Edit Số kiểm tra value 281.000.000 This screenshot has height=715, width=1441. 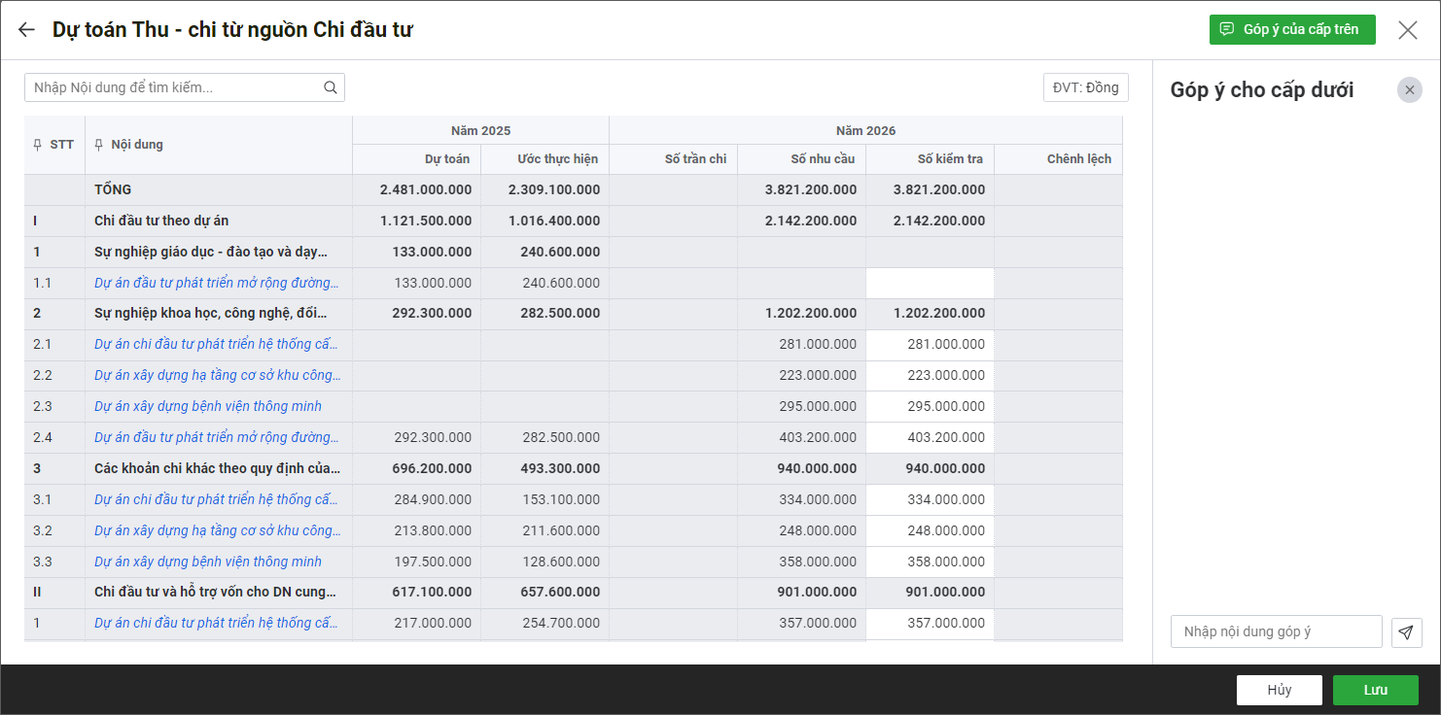click(x=930, y=344)
